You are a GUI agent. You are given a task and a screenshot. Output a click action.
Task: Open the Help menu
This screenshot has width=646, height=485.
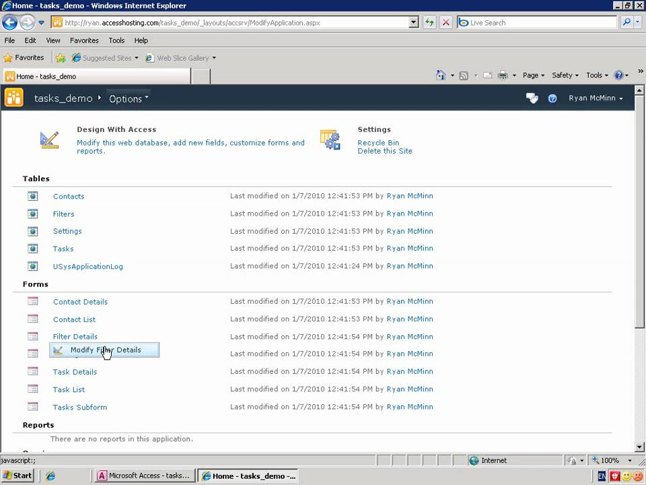click(141, 40)
